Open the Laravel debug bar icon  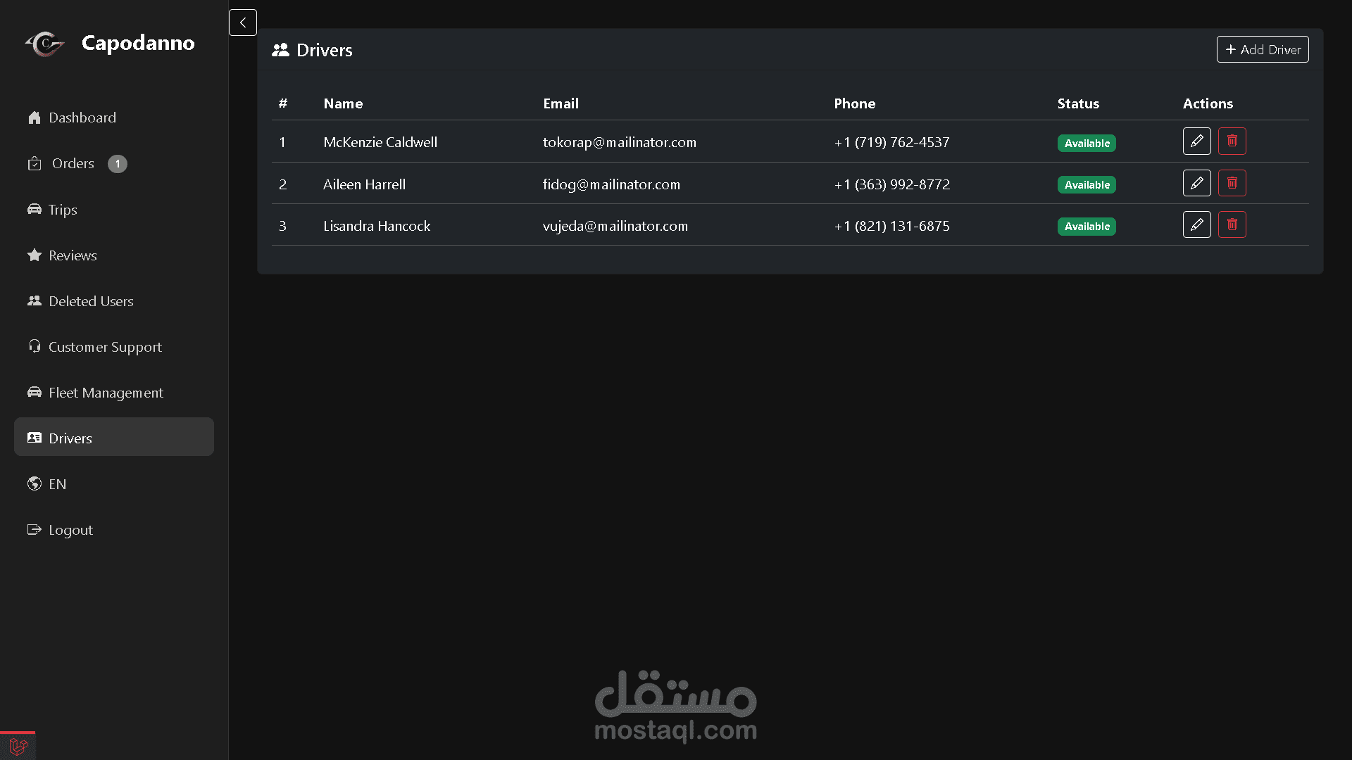coord(18,746)
